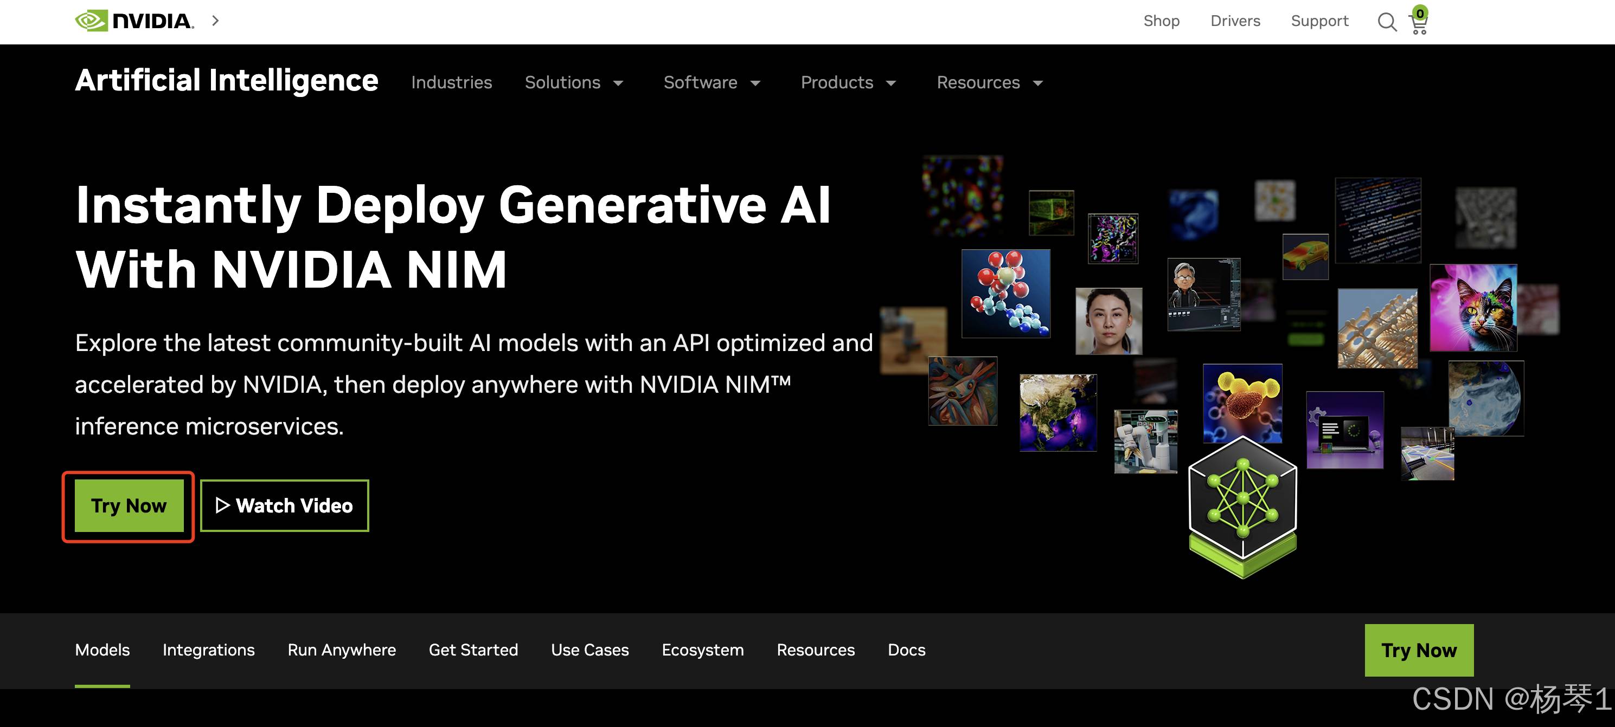1615x727 pixels.
Task: Click the Earth satellite map thumbnail
Action: (x=1058, y=413)
